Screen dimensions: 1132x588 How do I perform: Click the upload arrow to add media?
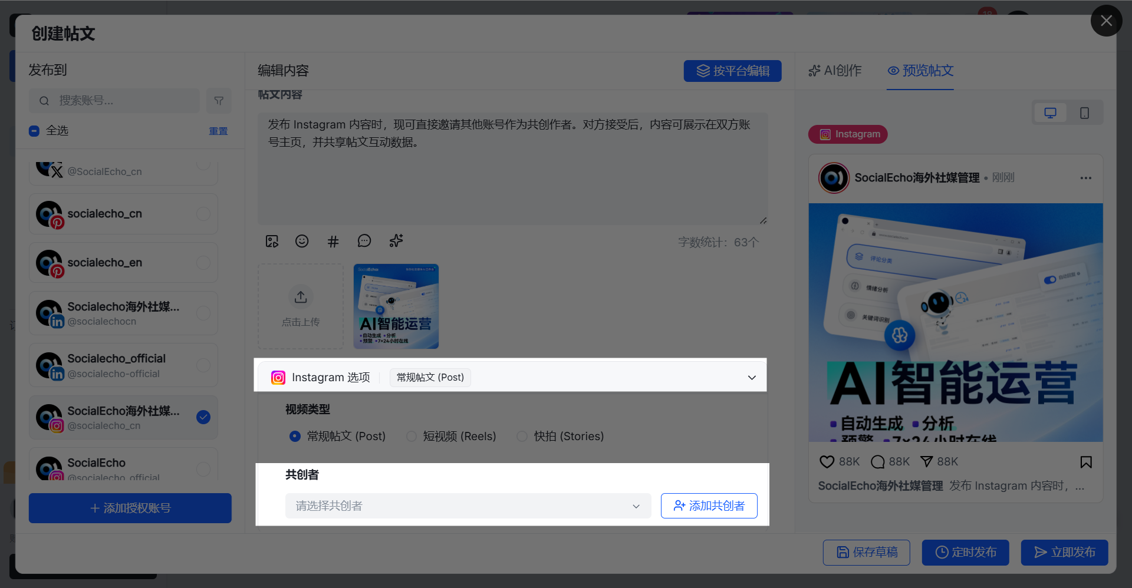tap(301, 297)
